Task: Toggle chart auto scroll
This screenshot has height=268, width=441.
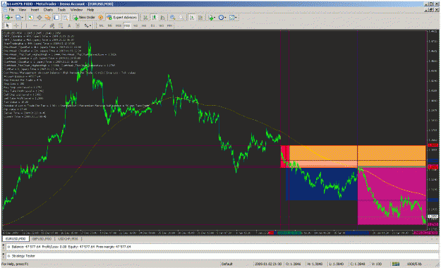Action: [192, 18]
